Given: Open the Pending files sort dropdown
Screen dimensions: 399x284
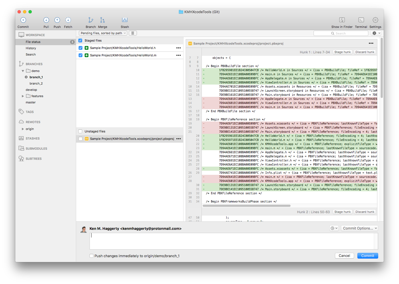Looking at the screenshot, I should [103, 33].
